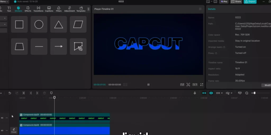Click the Export button
This screenshot has height=135, width=271.
pyautogui.click(x=250, y=2)
